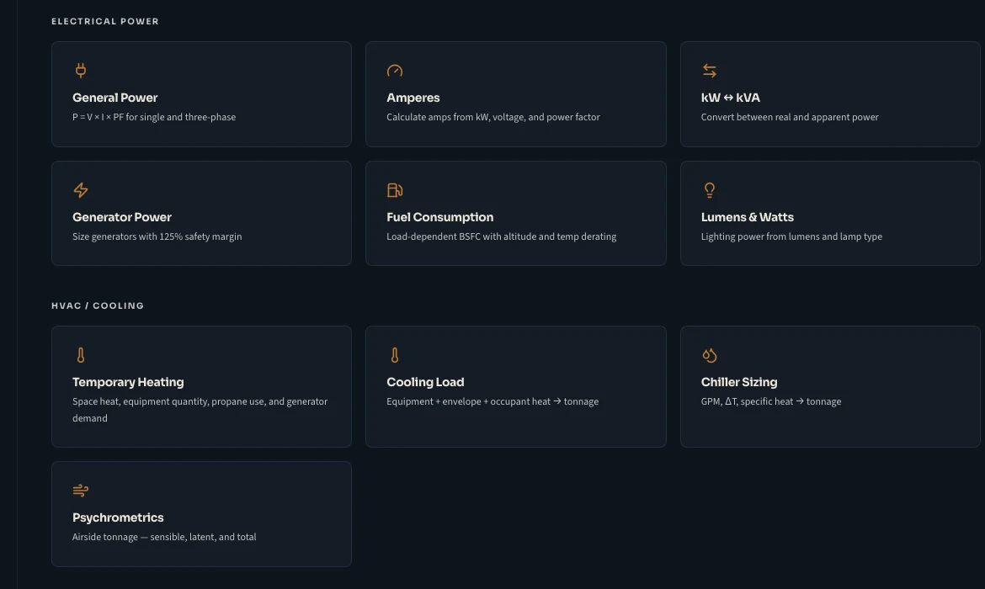Image resolution: width=985 pixels, height=589 pixels.
Task: Open the Temporary Heating calculator
Action: 202,386
